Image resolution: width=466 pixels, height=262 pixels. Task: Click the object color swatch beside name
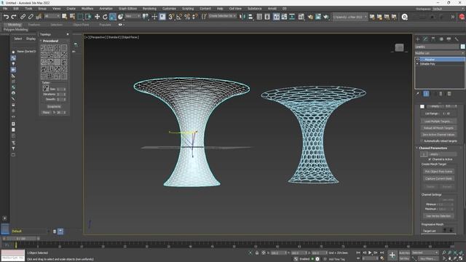pyautogui.click(x=463, y=47)
